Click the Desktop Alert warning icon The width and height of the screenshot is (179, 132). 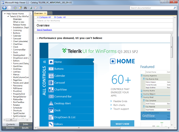point(51,103)
